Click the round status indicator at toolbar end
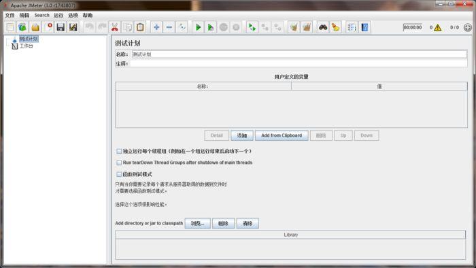Viewport: 476px width, 268px height. coord(468,28)
